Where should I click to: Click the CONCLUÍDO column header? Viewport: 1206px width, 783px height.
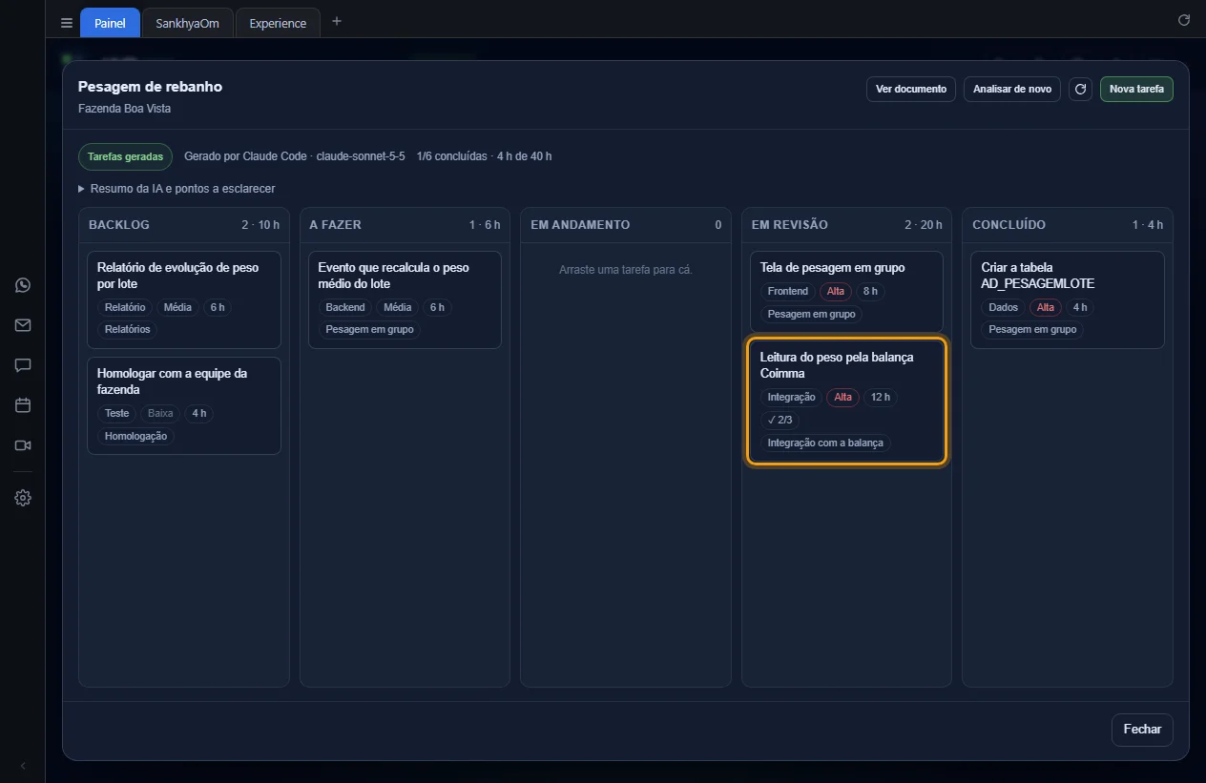pos(1068,225)
